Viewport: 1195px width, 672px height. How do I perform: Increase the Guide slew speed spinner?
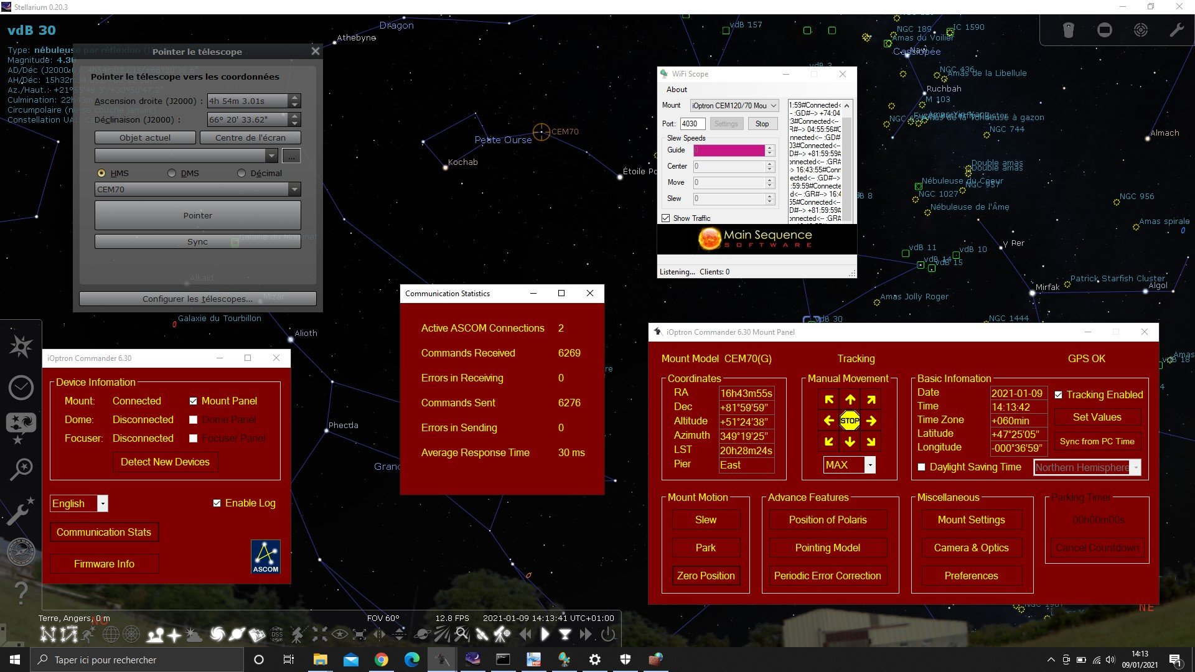click(x=770, y=147)
